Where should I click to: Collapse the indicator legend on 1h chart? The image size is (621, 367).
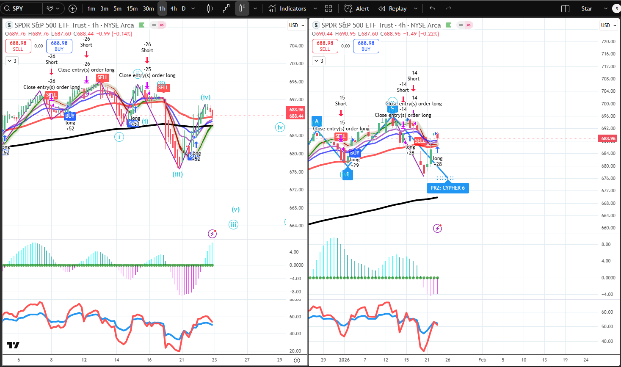click(12, 61)
